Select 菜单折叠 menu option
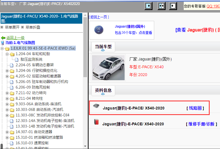Image resolution: width=220 pixels, height=149 pixels. (33, 27)
